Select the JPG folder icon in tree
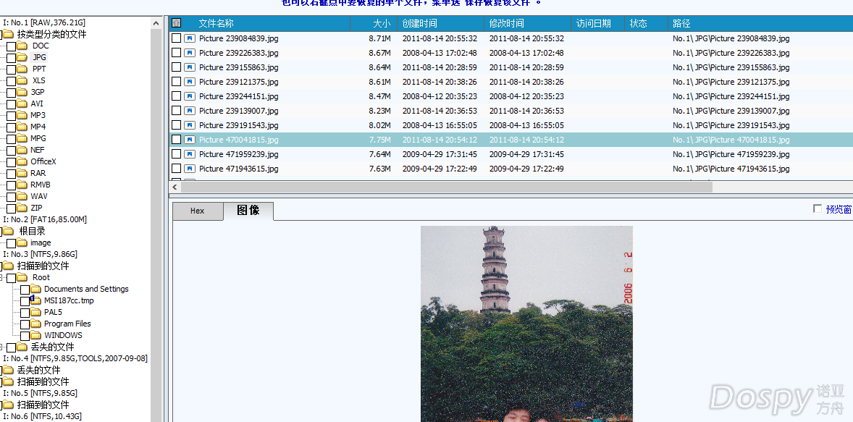 pos(22,57)
